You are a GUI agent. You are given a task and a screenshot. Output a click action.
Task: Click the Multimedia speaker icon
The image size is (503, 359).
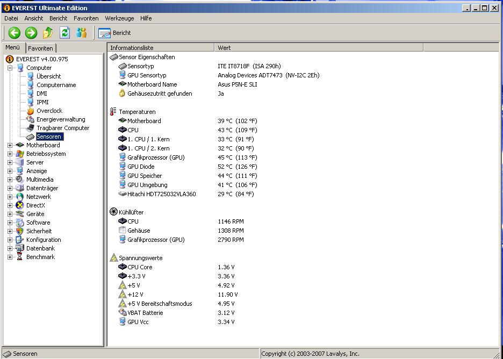tap(19, 180)
